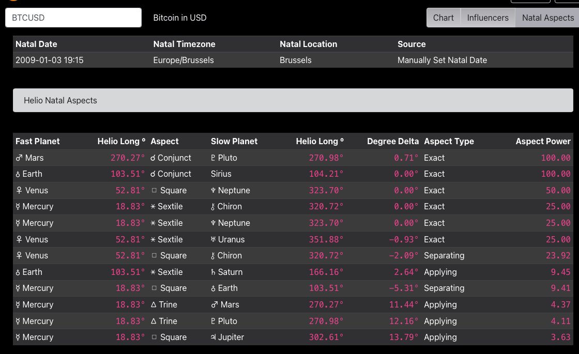Select the 104.21° Sirius longitude value
The image size is (579, 354).
click(x=326, y=174)
